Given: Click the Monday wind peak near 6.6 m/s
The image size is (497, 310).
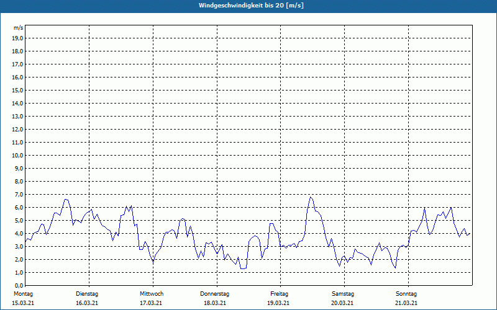Looking at the screenshot, I should 66,199.
